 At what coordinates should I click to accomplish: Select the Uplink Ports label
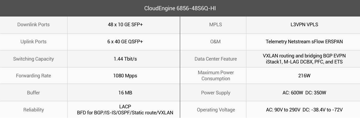click(34, 42)
